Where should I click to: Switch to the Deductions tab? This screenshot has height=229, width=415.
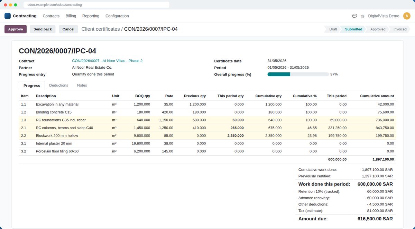[x=58, y=85]
